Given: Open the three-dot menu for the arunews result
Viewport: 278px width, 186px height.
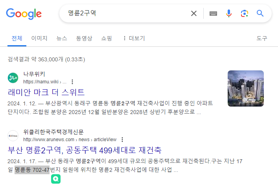Looking at the screenshot, I should pos(122,140).
